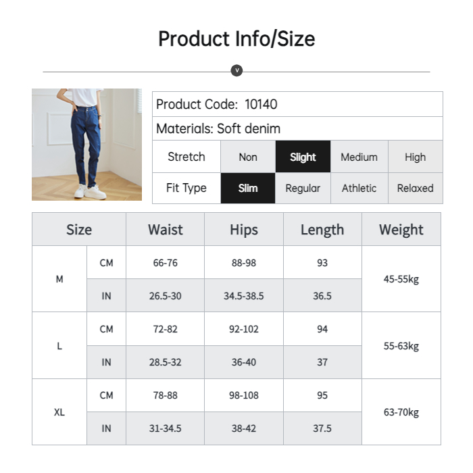
Task: Click the Product Code 10140 field
Action: pos(297,105)
